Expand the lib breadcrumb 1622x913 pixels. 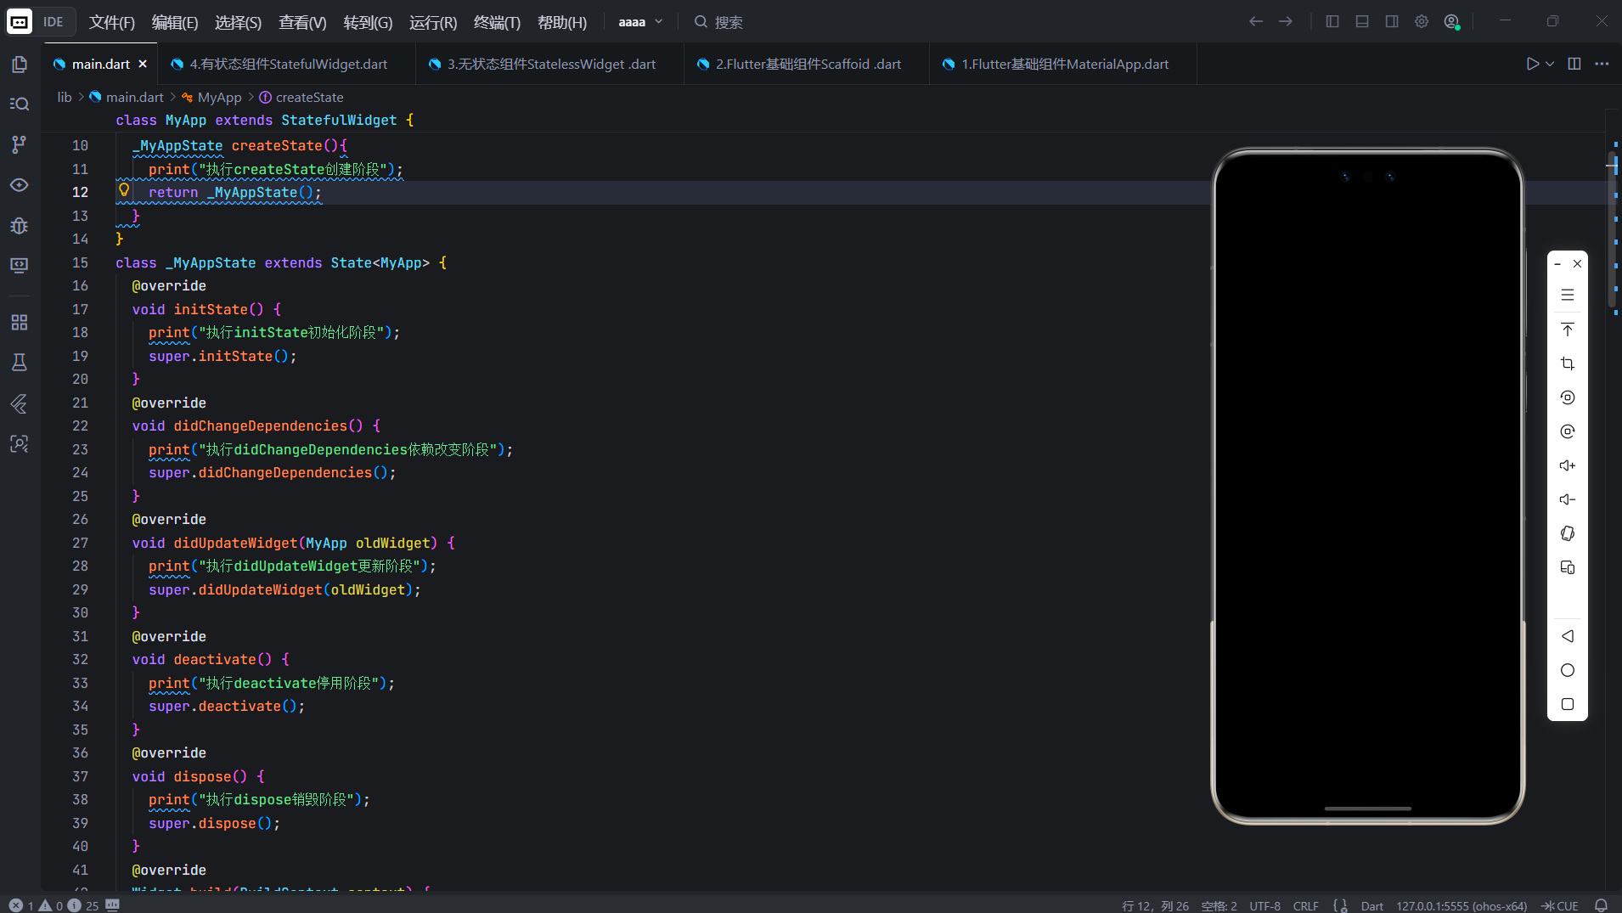pos(65,97)
